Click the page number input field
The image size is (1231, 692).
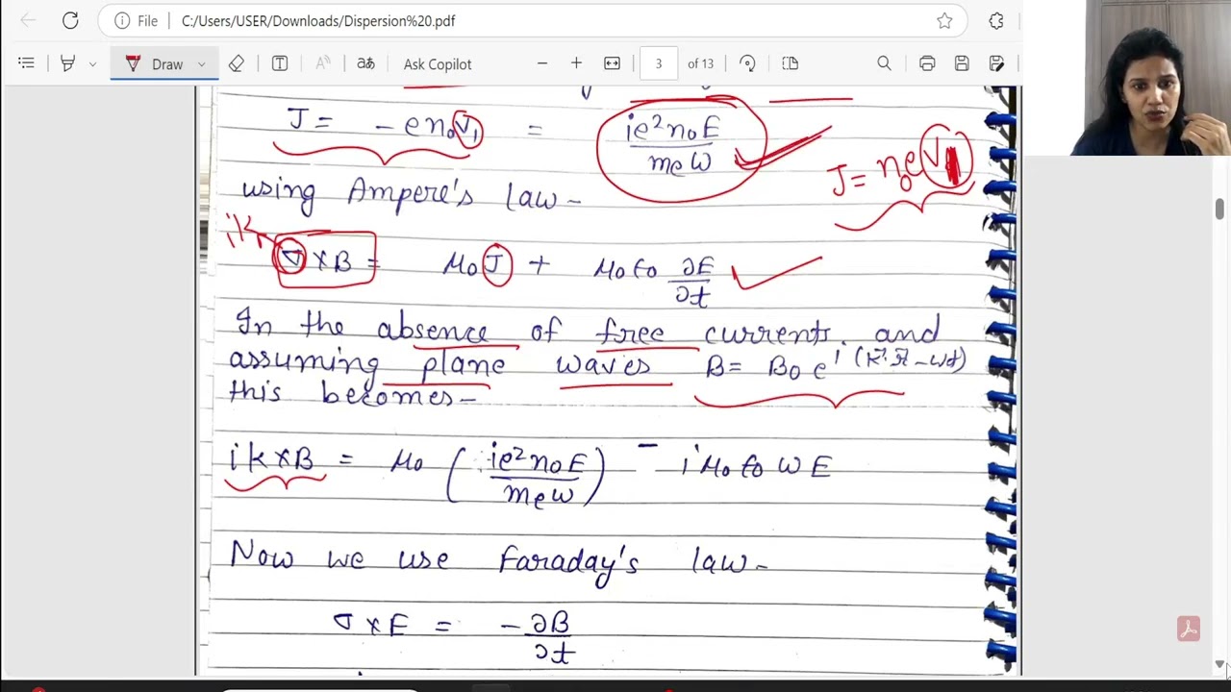pyautogui.click(x=659, y=63)
